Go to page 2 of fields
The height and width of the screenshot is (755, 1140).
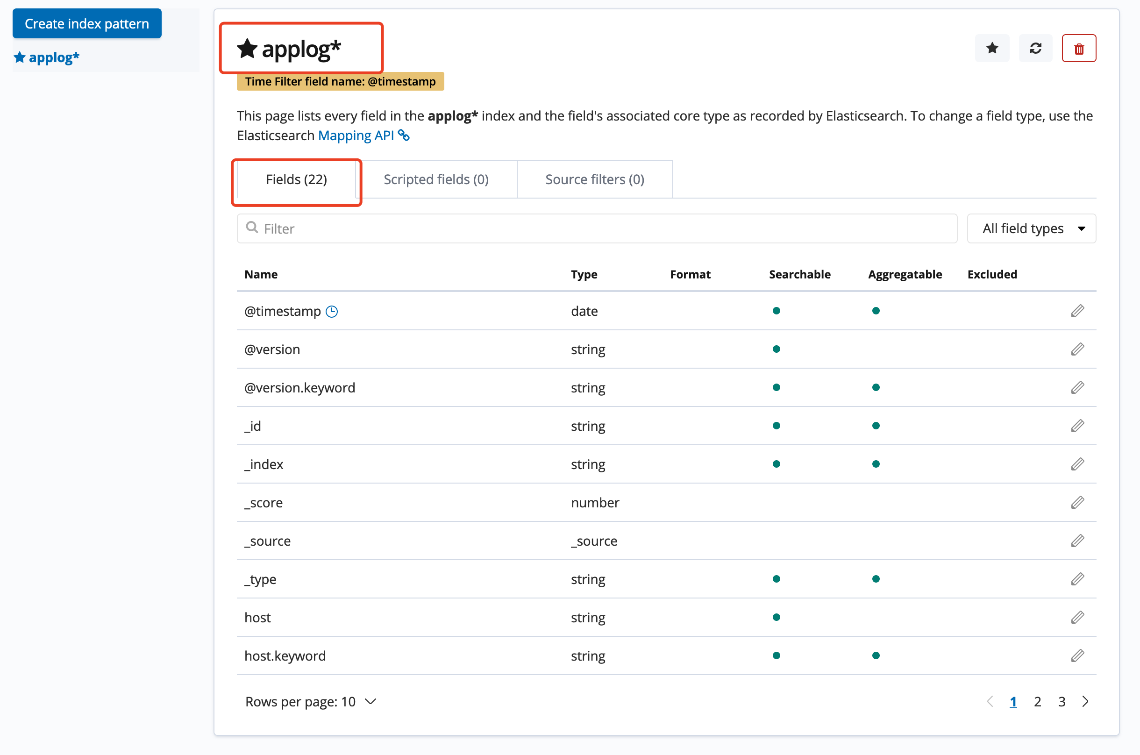click(1038, 702)
